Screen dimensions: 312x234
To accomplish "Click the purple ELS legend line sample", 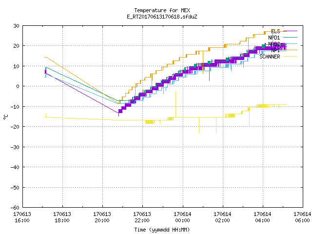I will coord(290,31).
